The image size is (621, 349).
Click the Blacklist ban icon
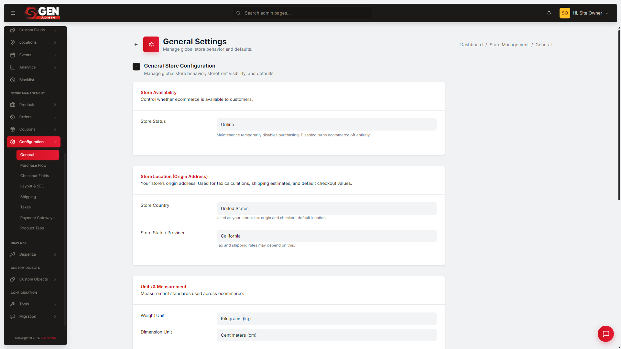click(13, 80)
